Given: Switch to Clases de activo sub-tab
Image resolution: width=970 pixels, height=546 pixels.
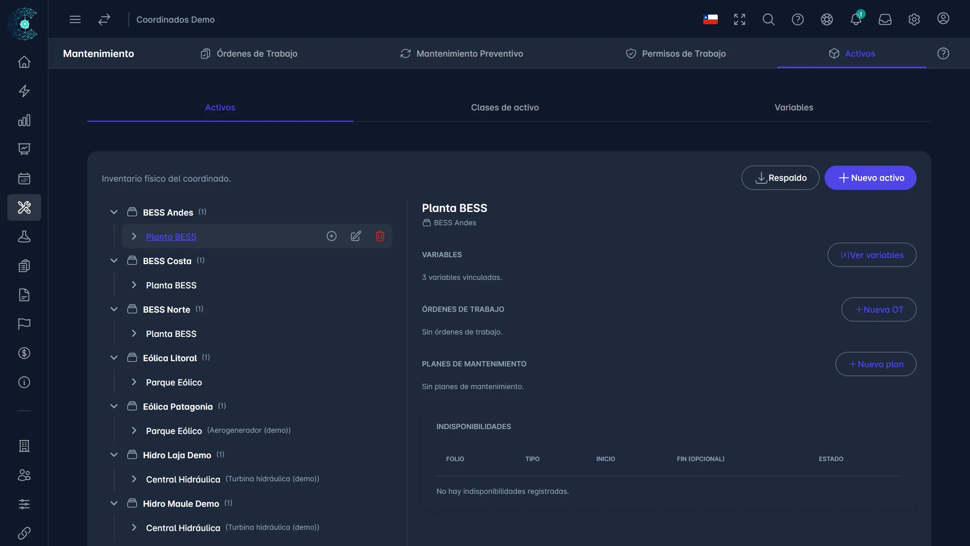Looking at the screenshot, I should (505, 108).
